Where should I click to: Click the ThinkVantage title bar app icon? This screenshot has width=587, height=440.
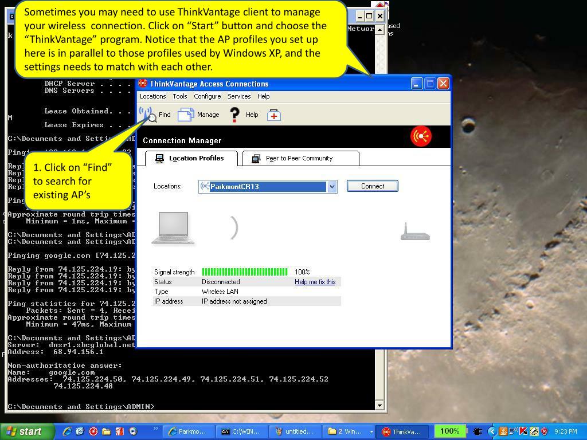[143, 83]
